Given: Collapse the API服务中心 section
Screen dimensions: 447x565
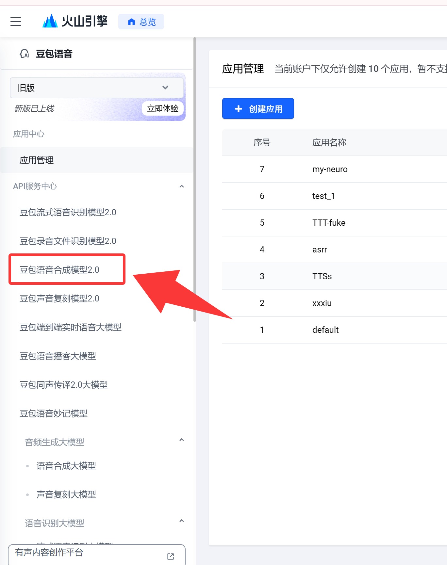Looking at the screenshot, I should pos(182,186).
